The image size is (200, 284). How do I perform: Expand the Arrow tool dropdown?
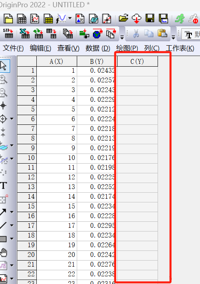pyautogui.click(x=12, y=212)
